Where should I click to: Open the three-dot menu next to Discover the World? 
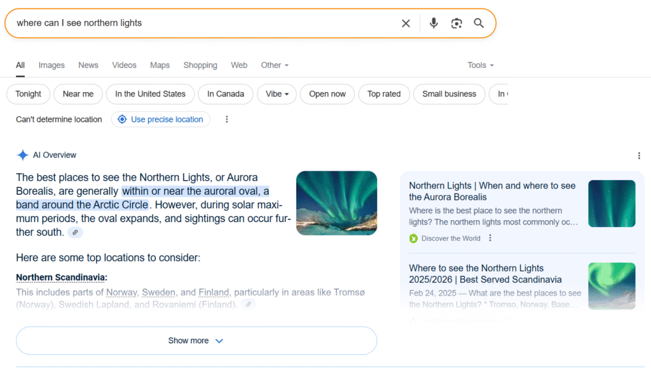(x=490, y=238)
